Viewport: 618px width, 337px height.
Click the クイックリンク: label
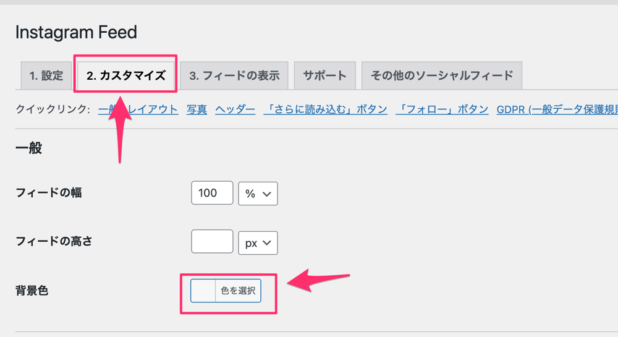coord(53,109)
